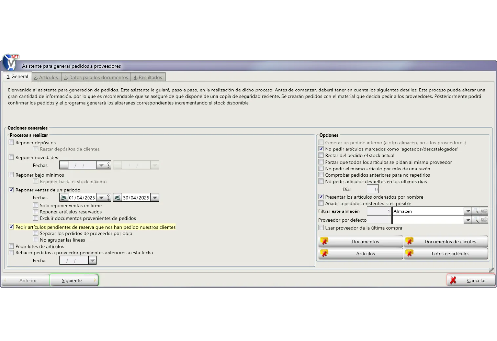The image size is (497, 341).
Task: Click the record card icon beside the Almacén field
Action: pos(484,211)
